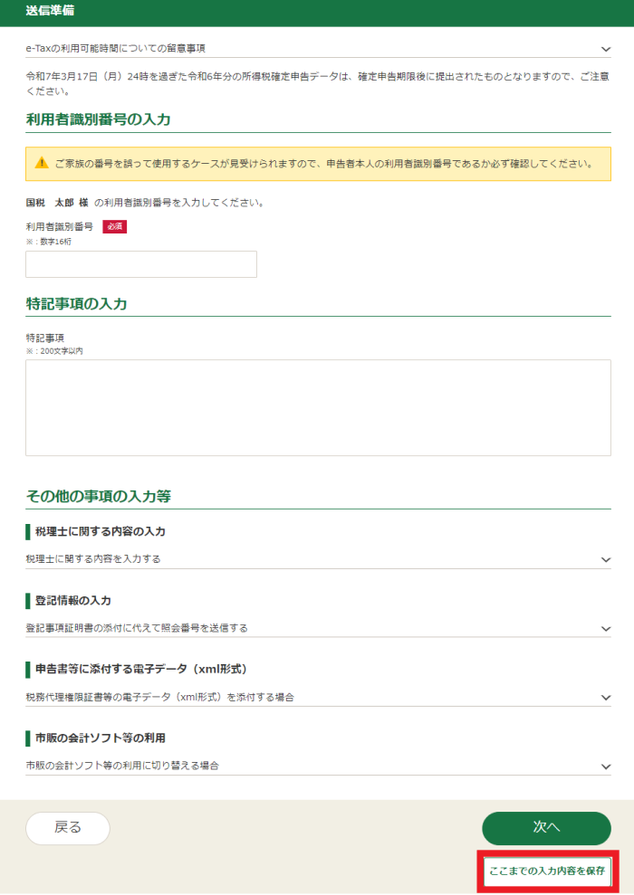
Task: Click the chevron arrow on the 登記事項証明書 row
Action: [605, 629]
